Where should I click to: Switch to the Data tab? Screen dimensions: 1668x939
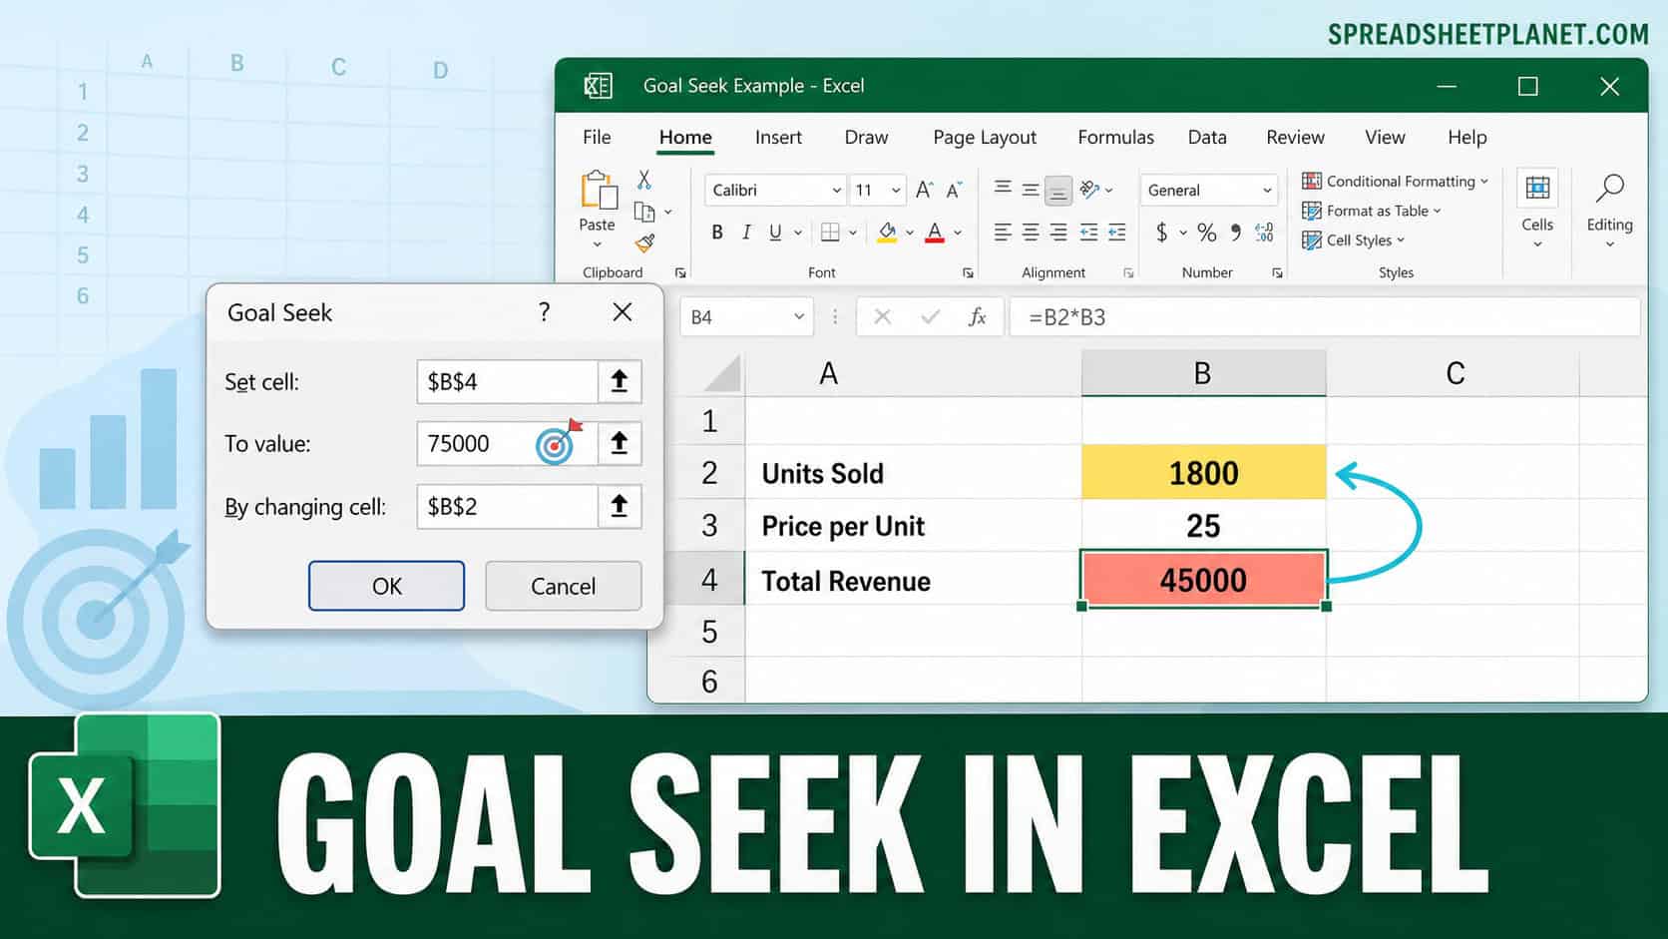1207,138
